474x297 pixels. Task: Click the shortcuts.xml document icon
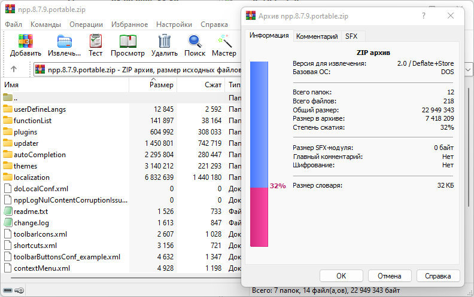point(8,245)
